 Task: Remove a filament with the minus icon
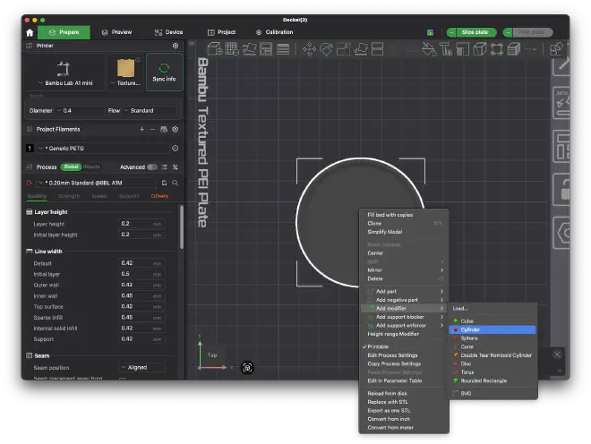click(152, 129)
